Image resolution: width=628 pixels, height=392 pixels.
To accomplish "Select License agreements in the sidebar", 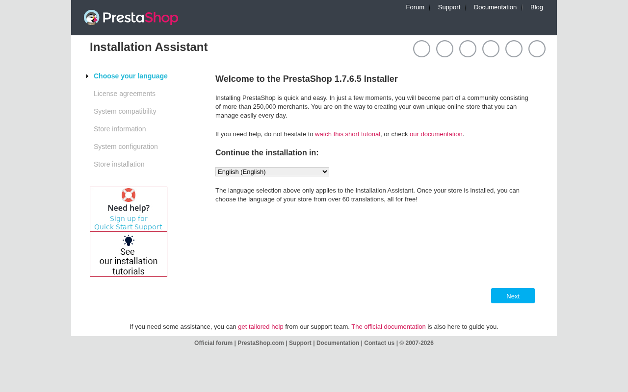I will [x=125, y=94].
